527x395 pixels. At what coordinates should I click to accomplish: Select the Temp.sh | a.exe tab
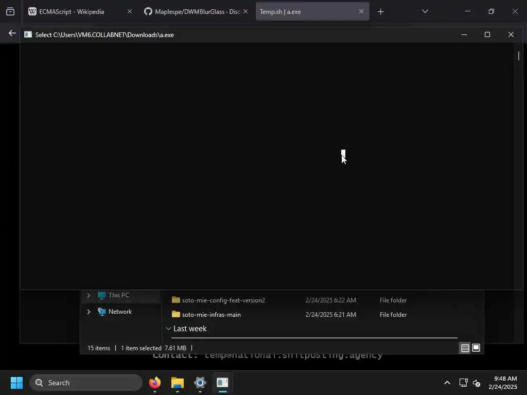coord(312,11)
